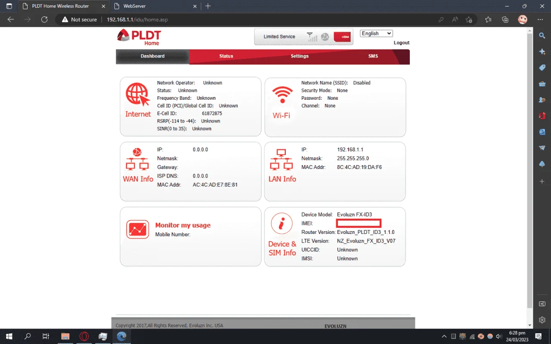Refresh the router page

point(44,19)
